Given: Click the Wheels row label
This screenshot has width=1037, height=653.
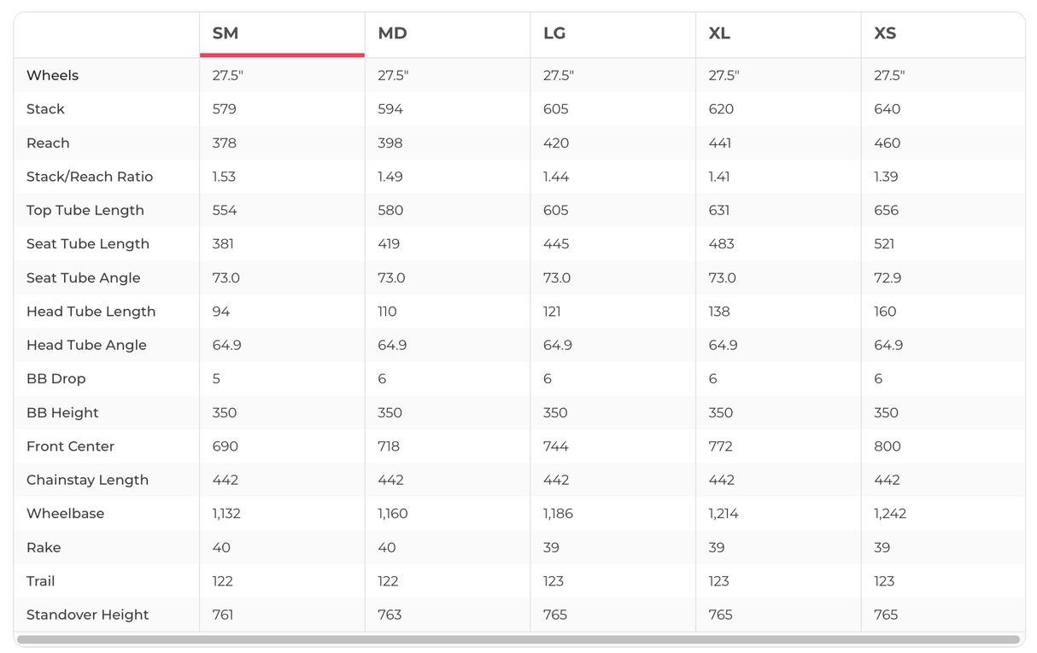Looking at the screenshot, I should point(52,75).
